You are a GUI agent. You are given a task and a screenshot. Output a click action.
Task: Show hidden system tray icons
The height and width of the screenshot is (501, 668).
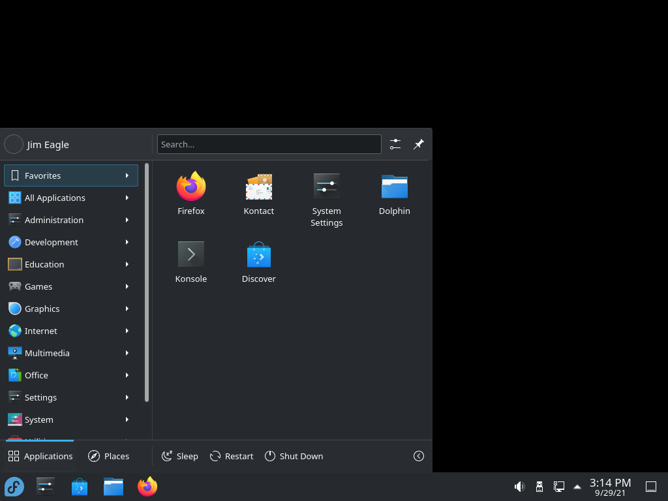[577, 487]
